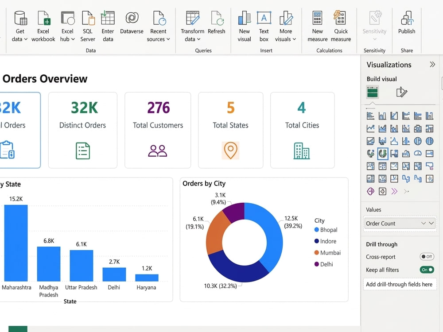Click the Uttar Pradesh bar
Image resolution: width=443 pixels, height=332 pixels.
point(82,266)
